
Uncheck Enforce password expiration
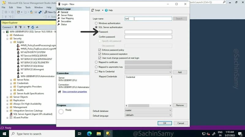point(100,54)
